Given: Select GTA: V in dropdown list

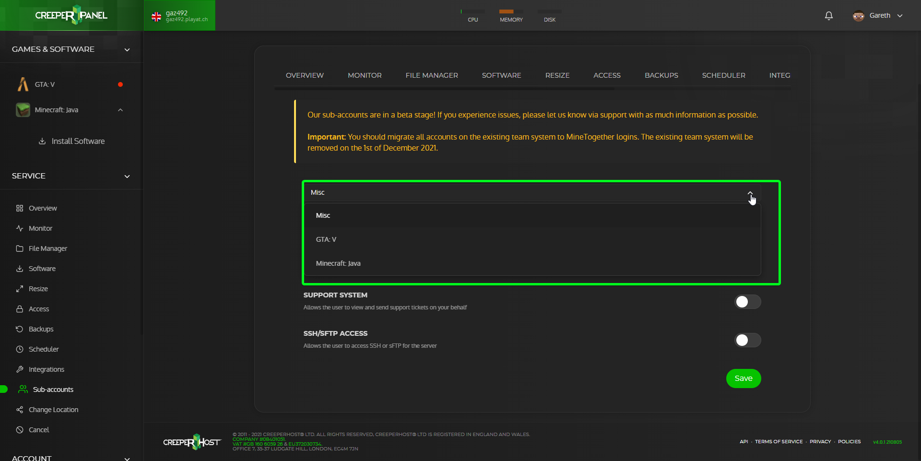Looking at the screenshot, I should tap(532, 239).
